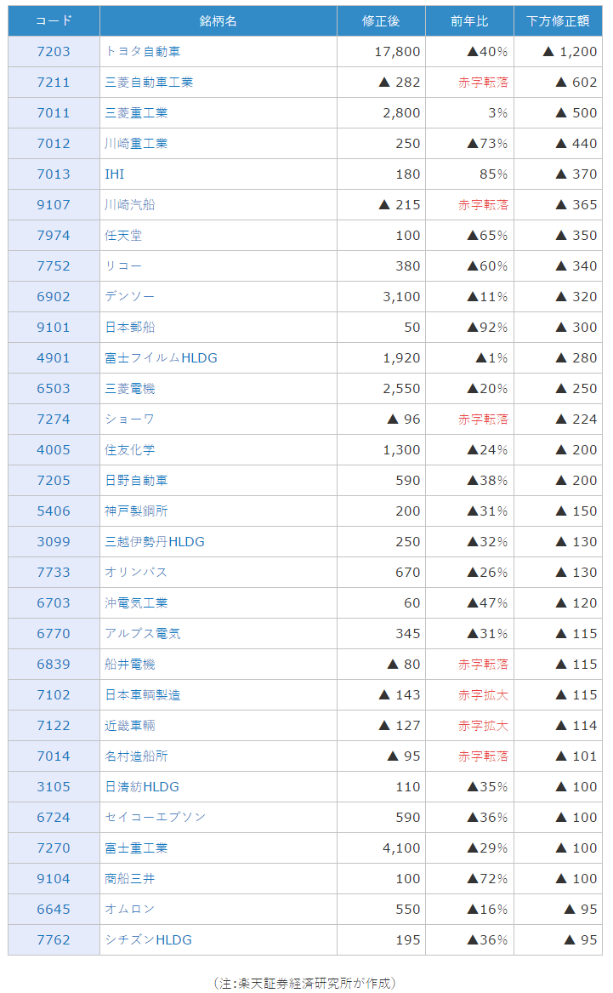Open the シチズンHLDG link
The image size is (613, 993).
click(x=148, y=940)
